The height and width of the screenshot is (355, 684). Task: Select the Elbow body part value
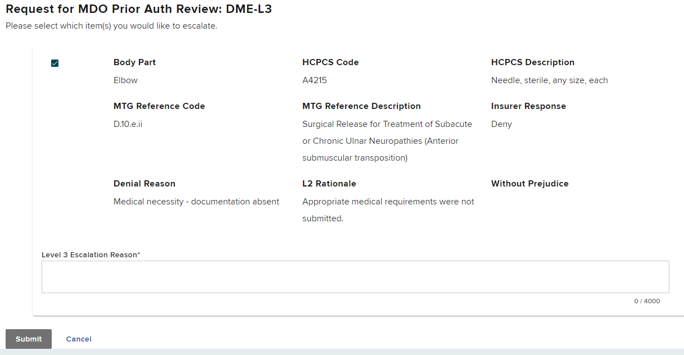[x=125, y=80]
